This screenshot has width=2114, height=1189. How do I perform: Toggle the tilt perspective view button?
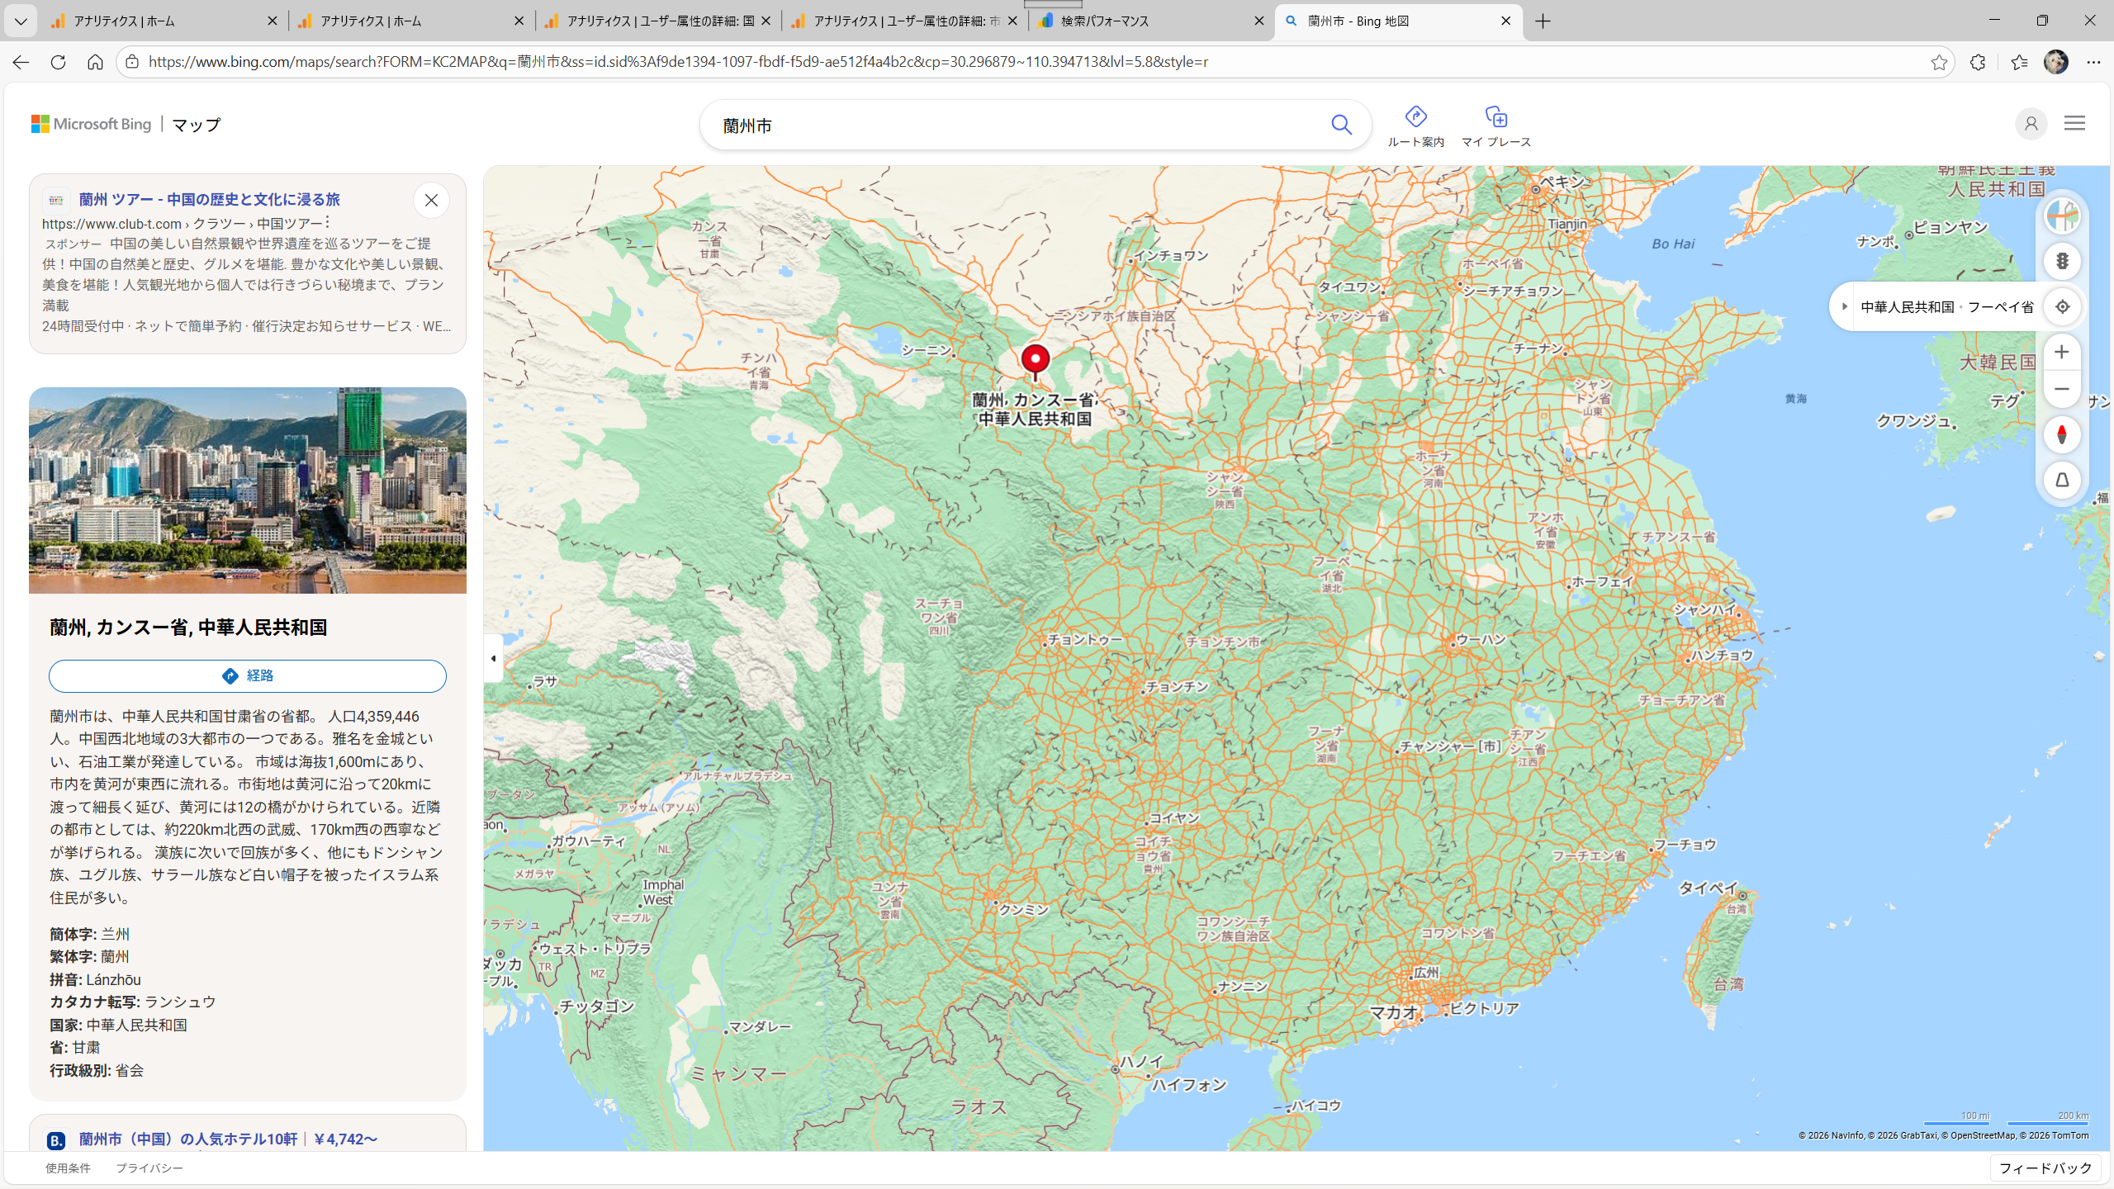(x=2062, y=480)
